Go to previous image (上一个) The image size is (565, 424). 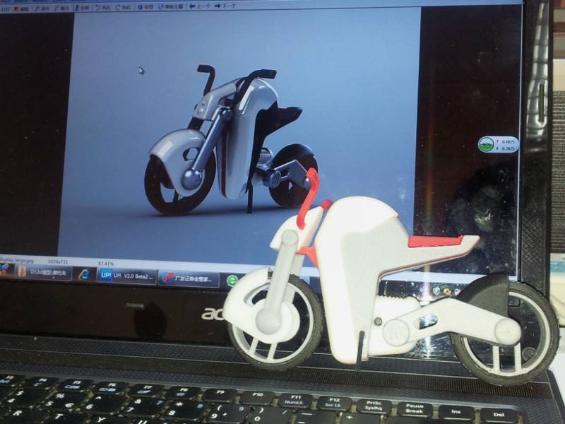point(199,7)
